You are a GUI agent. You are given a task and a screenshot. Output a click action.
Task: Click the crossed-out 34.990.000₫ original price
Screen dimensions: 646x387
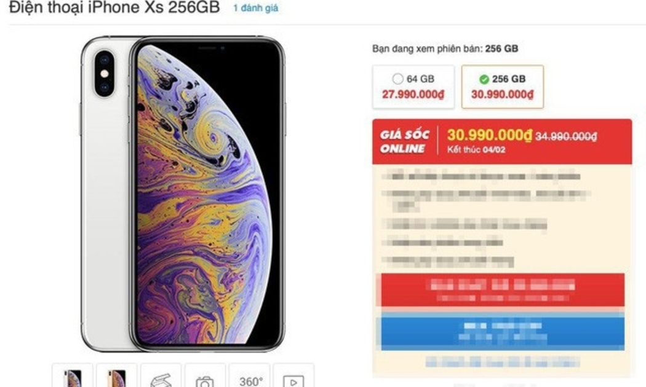coord(566,136)
